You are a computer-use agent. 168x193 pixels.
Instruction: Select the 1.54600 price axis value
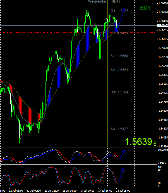pos(163,111)
